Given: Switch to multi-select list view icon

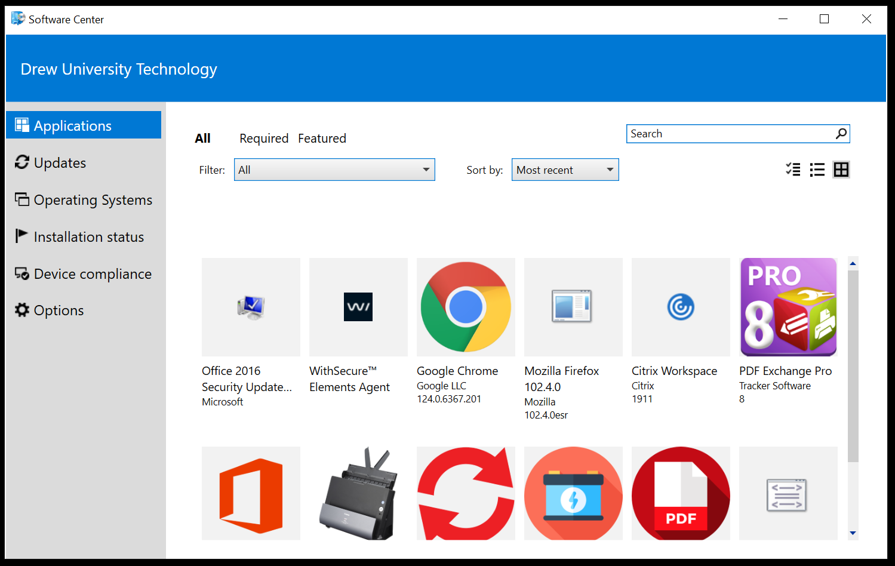Looking at the screenshot, I should [x=793, y=170].
